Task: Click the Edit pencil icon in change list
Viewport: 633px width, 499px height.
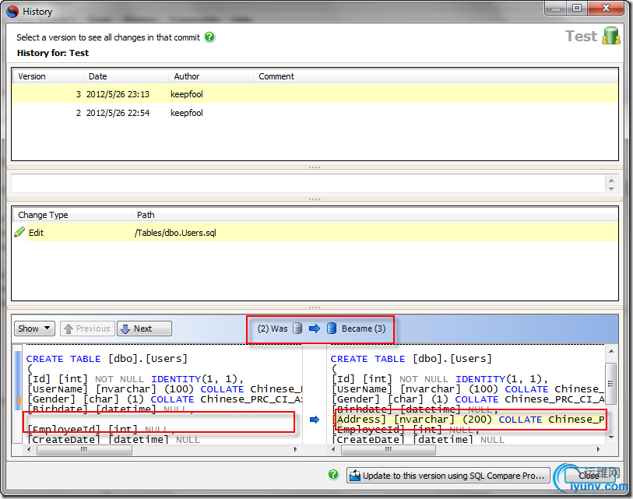Action: [x=19, y=232]
